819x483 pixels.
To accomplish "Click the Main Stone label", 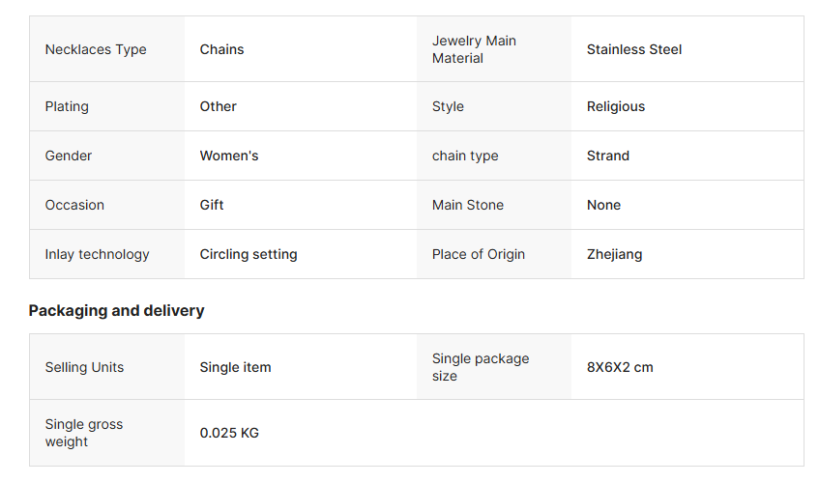I will coord(467,205).
